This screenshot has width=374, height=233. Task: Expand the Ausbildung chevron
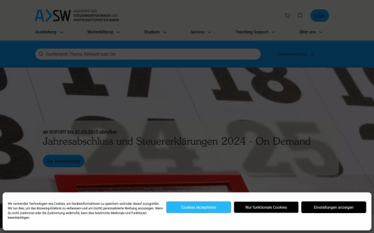[x=61, y=32]
